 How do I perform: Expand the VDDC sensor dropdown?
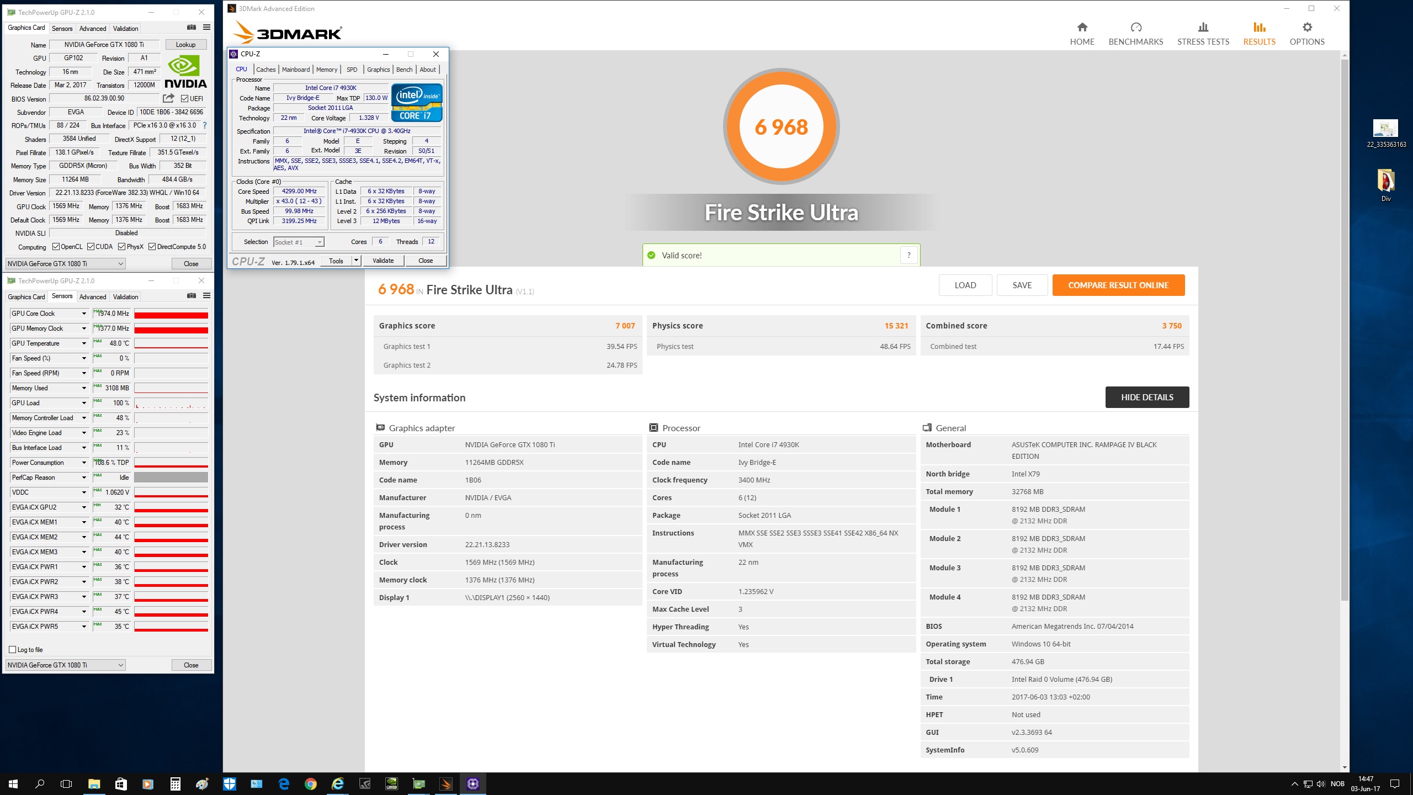coord(84,492)
